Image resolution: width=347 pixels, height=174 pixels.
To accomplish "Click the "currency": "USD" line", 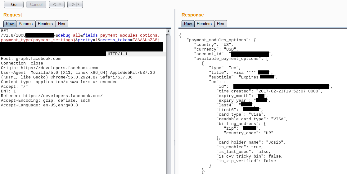I will [x=216, y=49].
